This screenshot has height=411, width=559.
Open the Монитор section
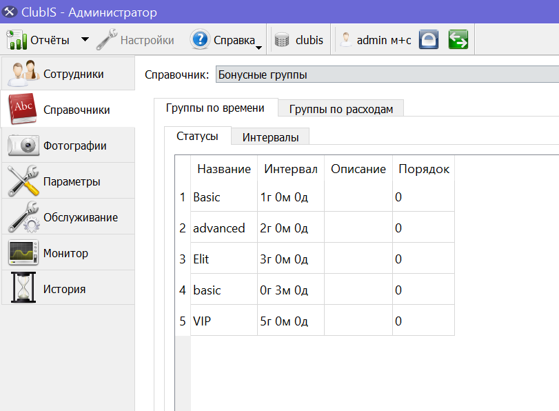click(x=68, y=253)
